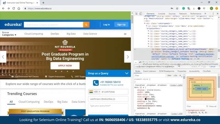Open the DevOps nav link

(55, 34)
